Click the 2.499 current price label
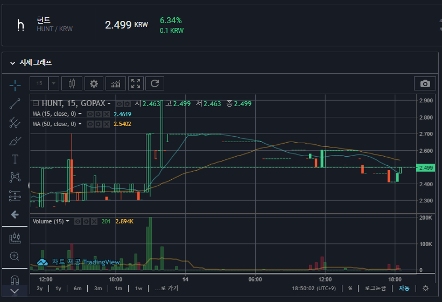 click(x=426, y=168)
